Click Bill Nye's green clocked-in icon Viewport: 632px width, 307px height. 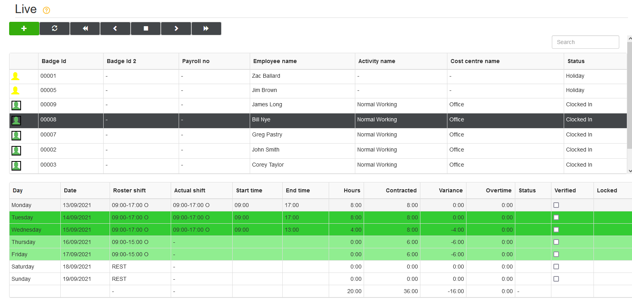click(16, 120)
